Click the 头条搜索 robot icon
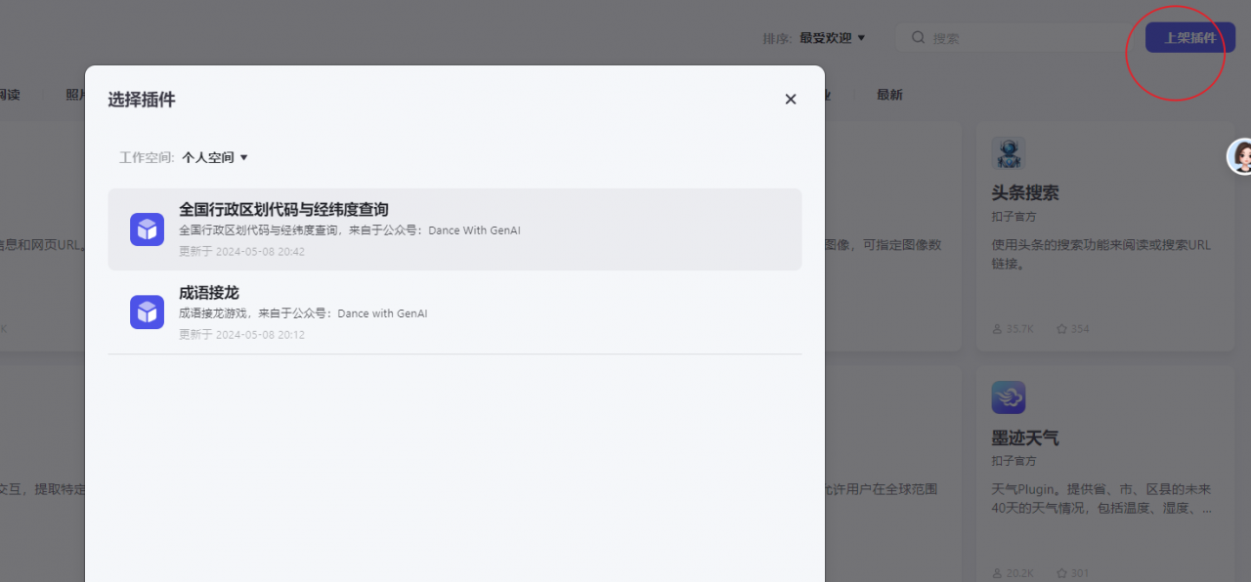1251x582 pixels. pos(1009,153)
